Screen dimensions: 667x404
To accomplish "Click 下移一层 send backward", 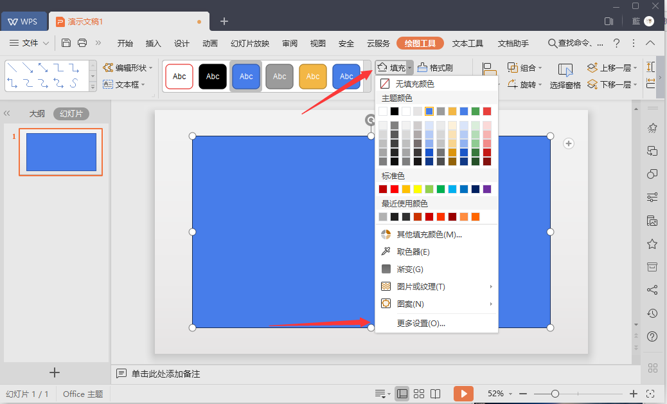I will click(612, 84).
